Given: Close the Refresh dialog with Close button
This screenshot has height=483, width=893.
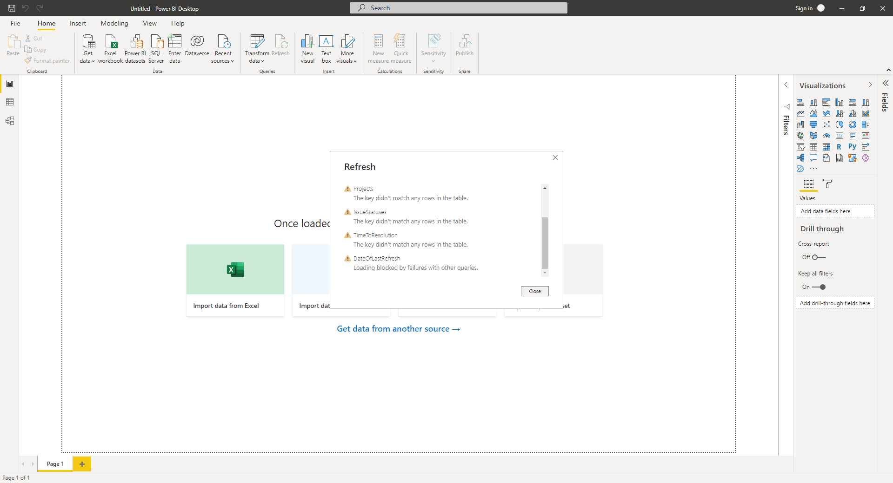Looking at the screenshot, I should [535, 291].
